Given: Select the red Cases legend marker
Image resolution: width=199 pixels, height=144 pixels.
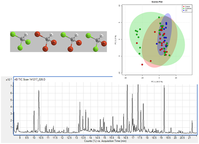Looking at the screenshot, I should coord(184,7).
